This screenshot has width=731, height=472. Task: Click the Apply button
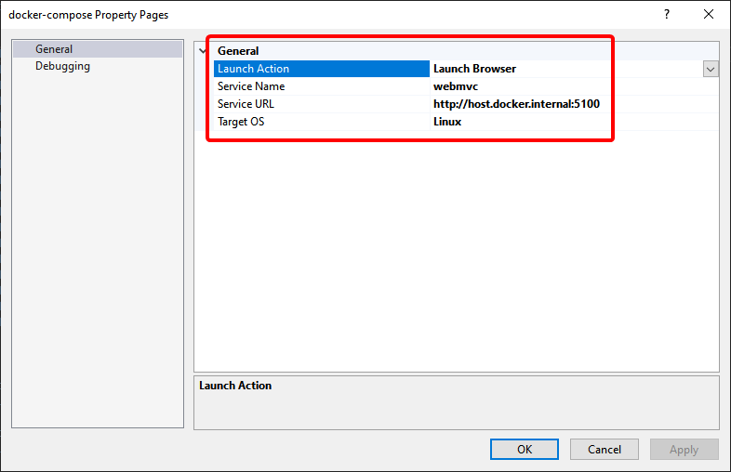(x=684, y=450)
